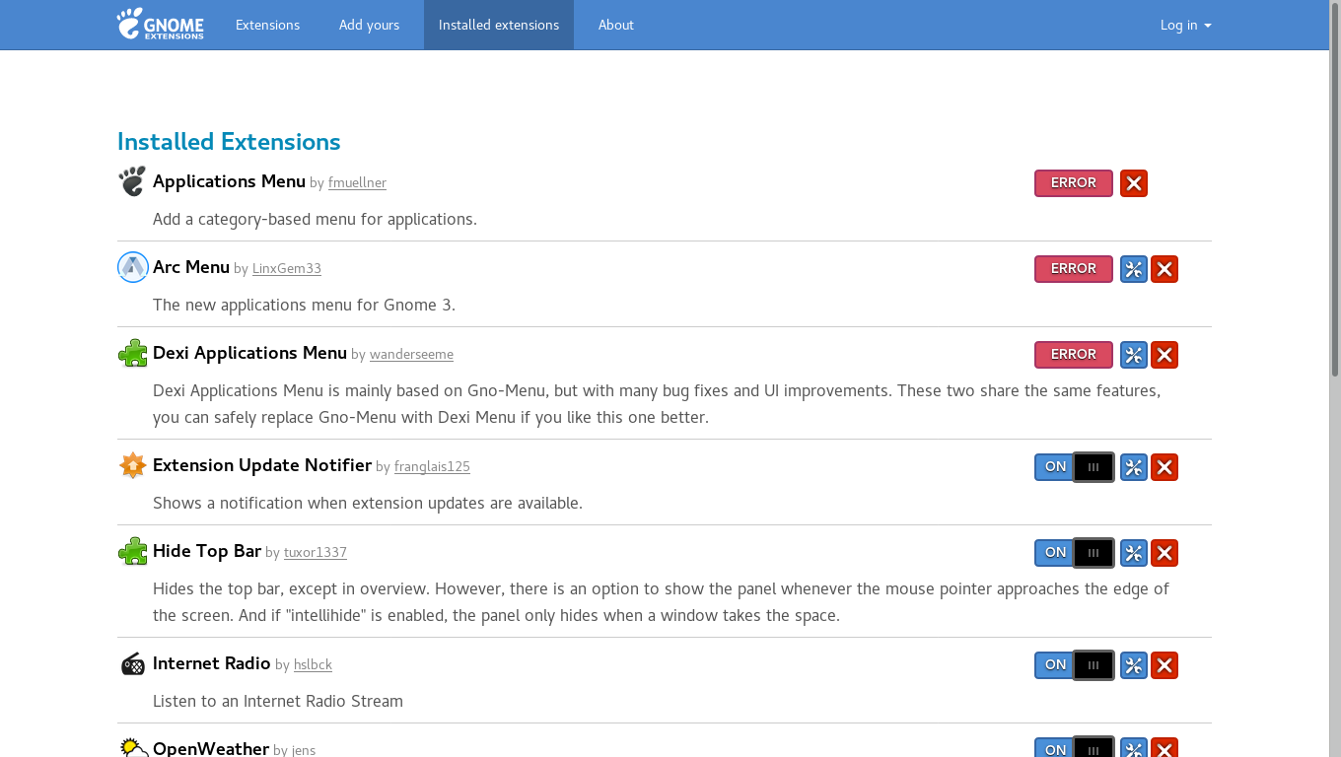
Task: View tuxor1337 author page
Action: click(316, 553)
